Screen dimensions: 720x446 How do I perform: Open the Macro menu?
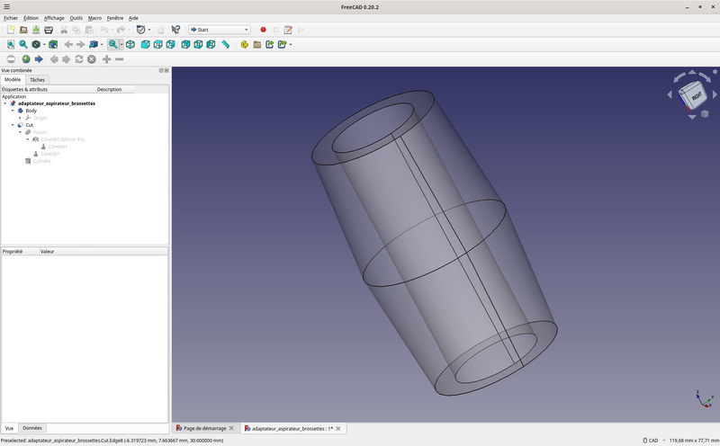[x=94, y=18]
